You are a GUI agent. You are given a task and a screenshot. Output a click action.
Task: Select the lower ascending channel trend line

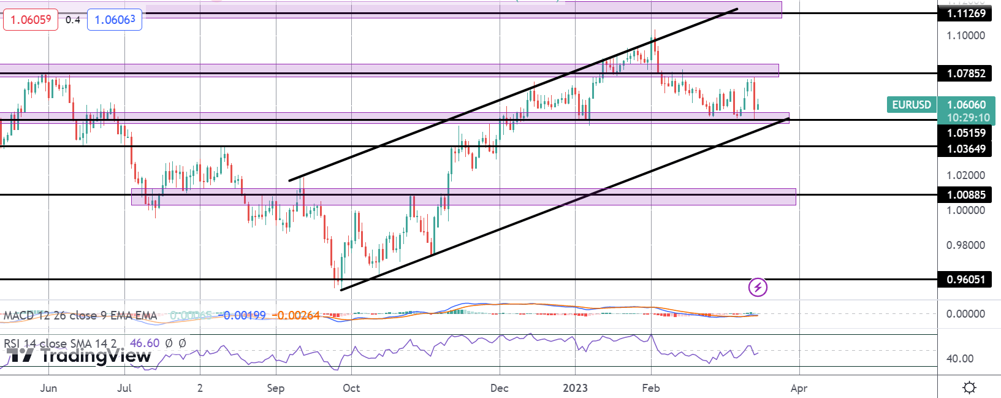(564, 205)
